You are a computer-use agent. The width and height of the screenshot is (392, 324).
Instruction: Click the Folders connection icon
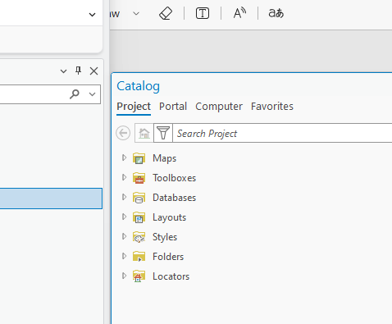coord(139,257)
